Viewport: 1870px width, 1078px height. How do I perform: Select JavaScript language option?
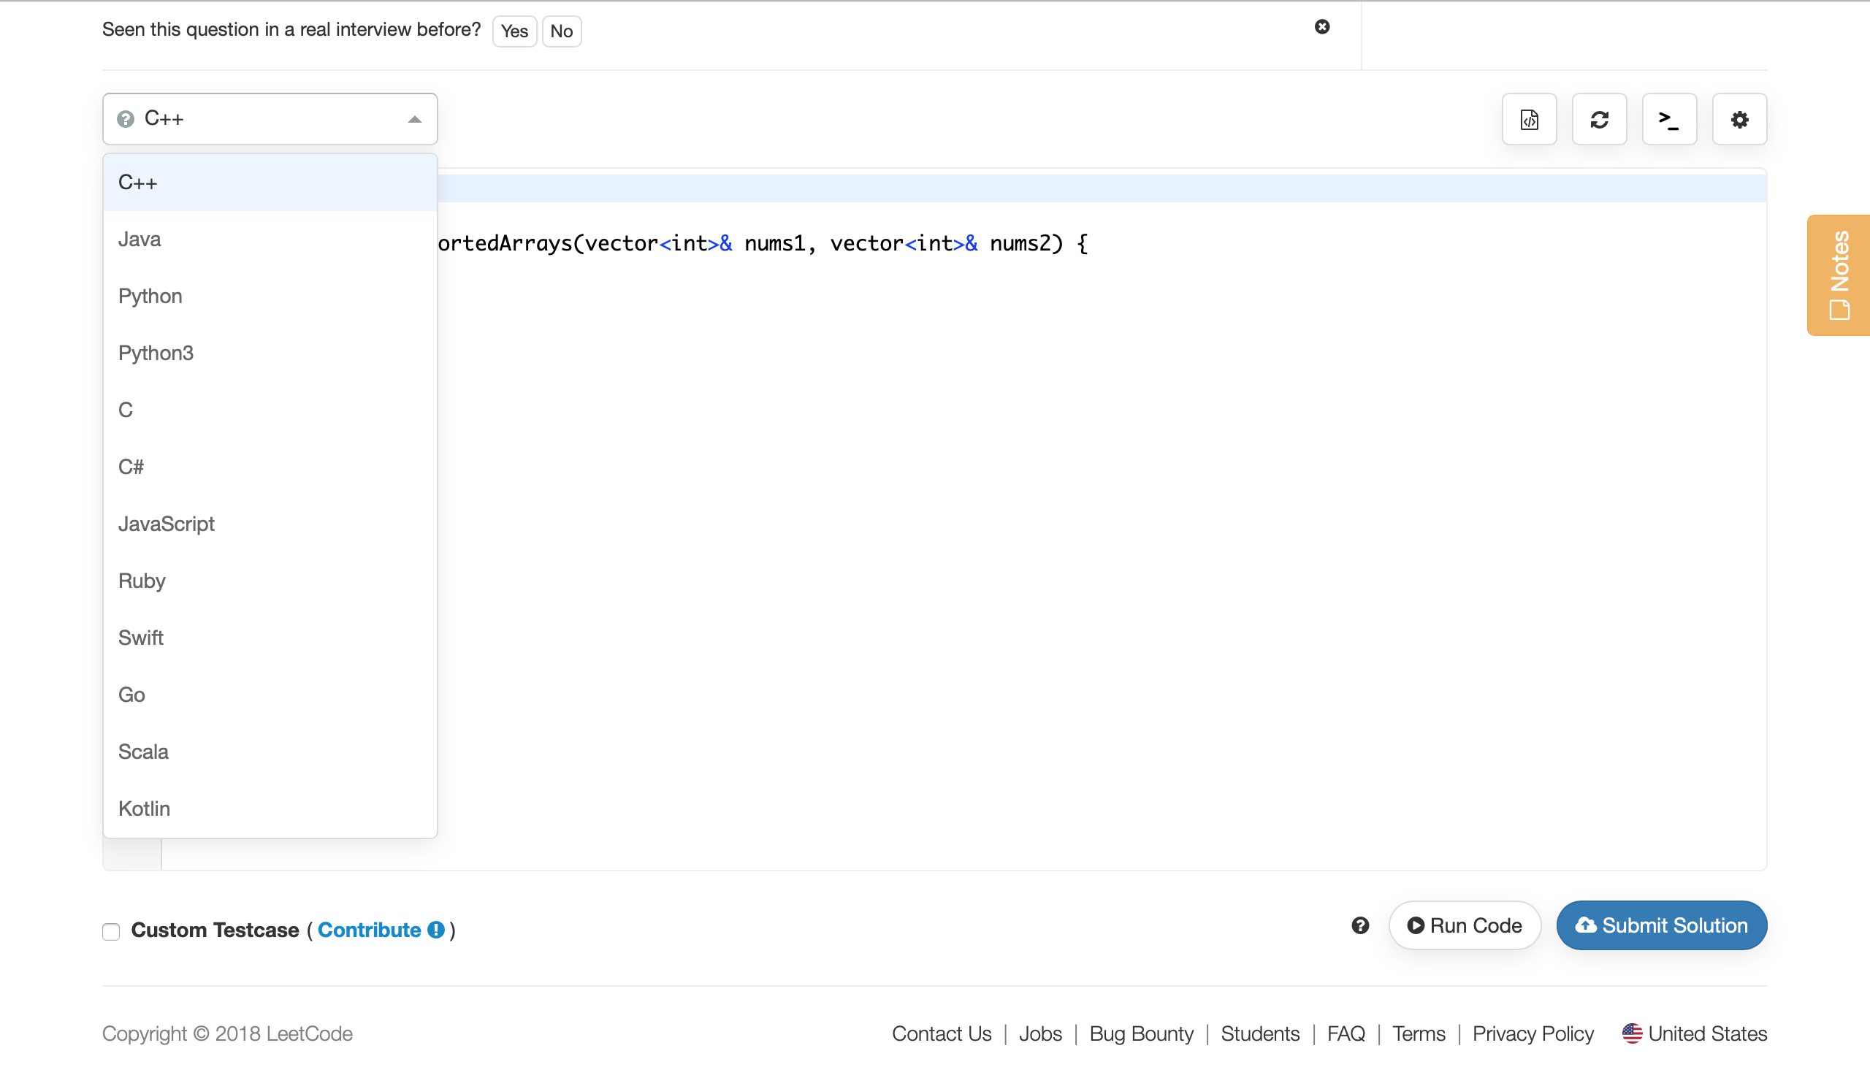coord(270,524)
